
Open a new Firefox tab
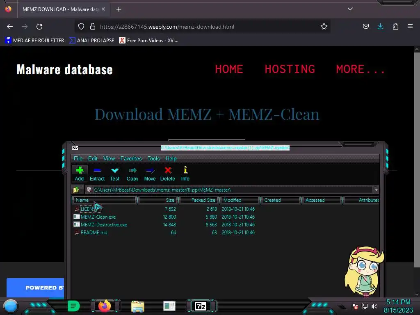click(x=119, y=9)
